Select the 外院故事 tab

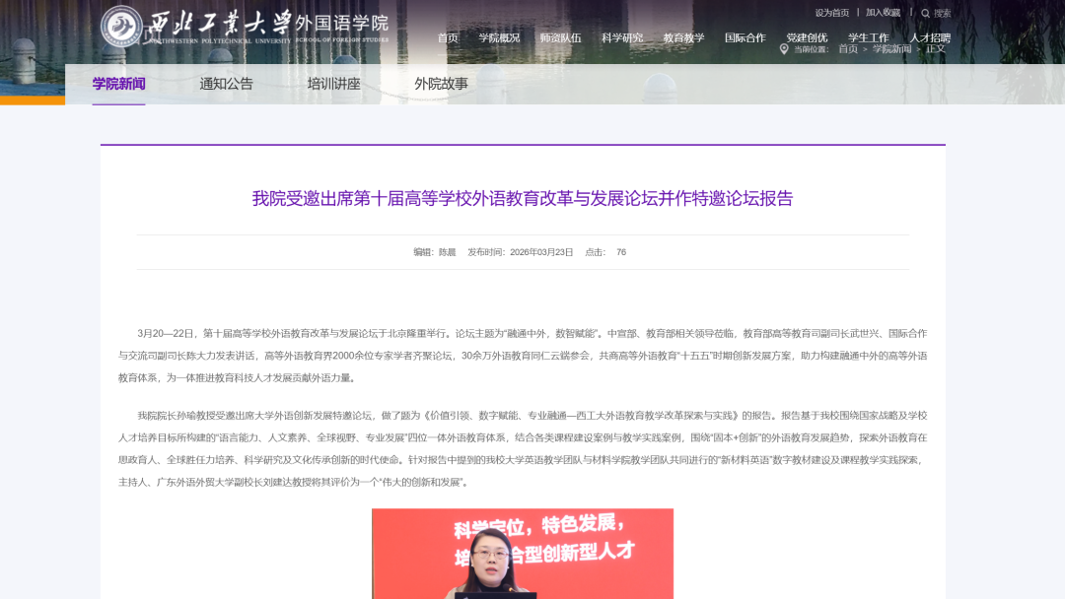tap(442, 84)
